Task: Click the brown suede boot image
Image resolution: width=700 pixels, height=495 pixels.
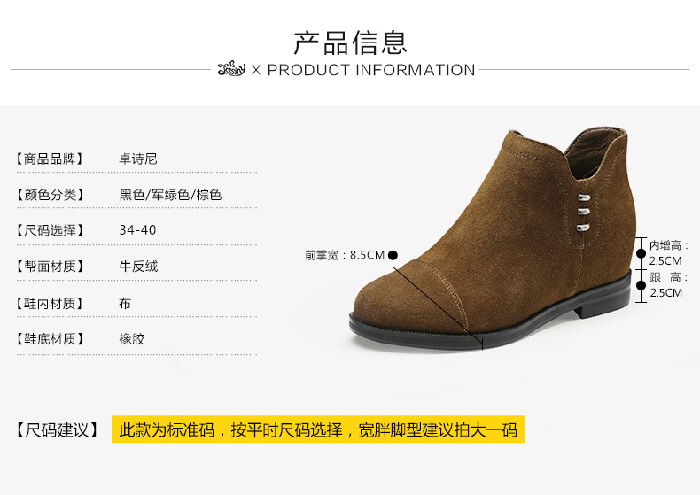Action: coord(491,238)
